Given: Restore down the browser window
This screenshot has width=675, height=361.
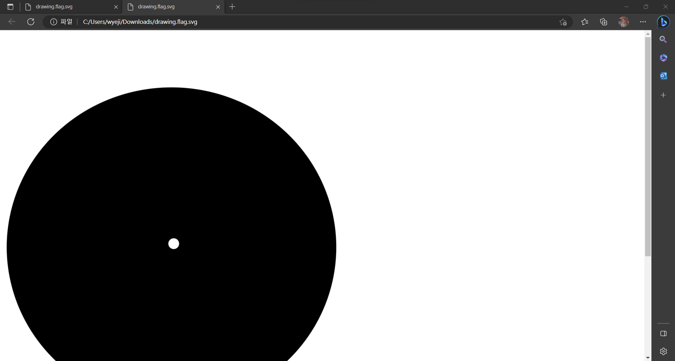Looking at the screenshot, I should click(x=646, y=7).
